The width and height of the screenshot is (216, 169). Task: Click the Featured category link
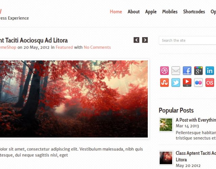pyautogui.click(x=64, y=47)
